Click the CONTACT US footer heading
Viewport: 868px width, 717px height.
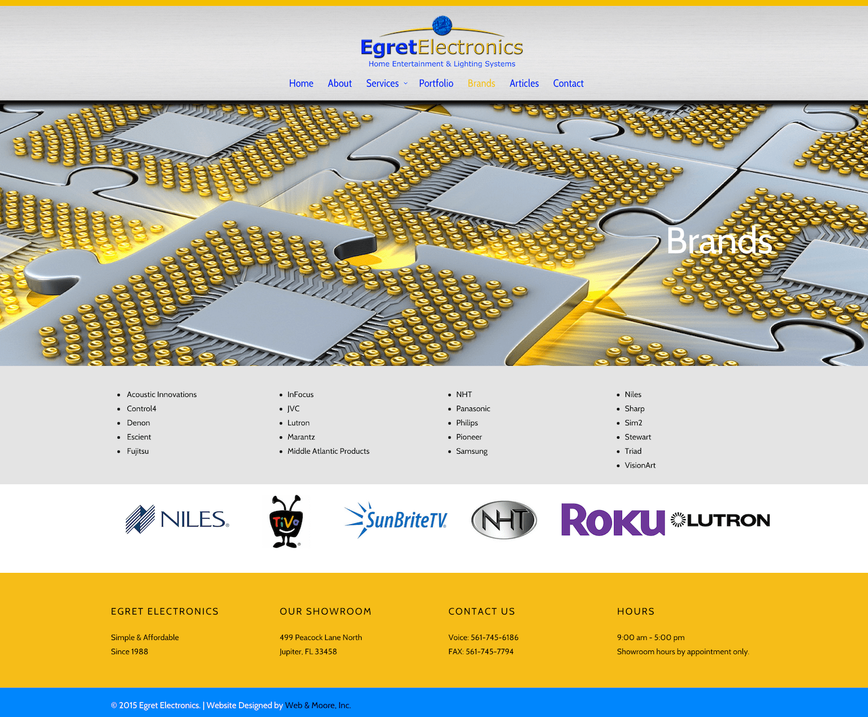point(481,612)
